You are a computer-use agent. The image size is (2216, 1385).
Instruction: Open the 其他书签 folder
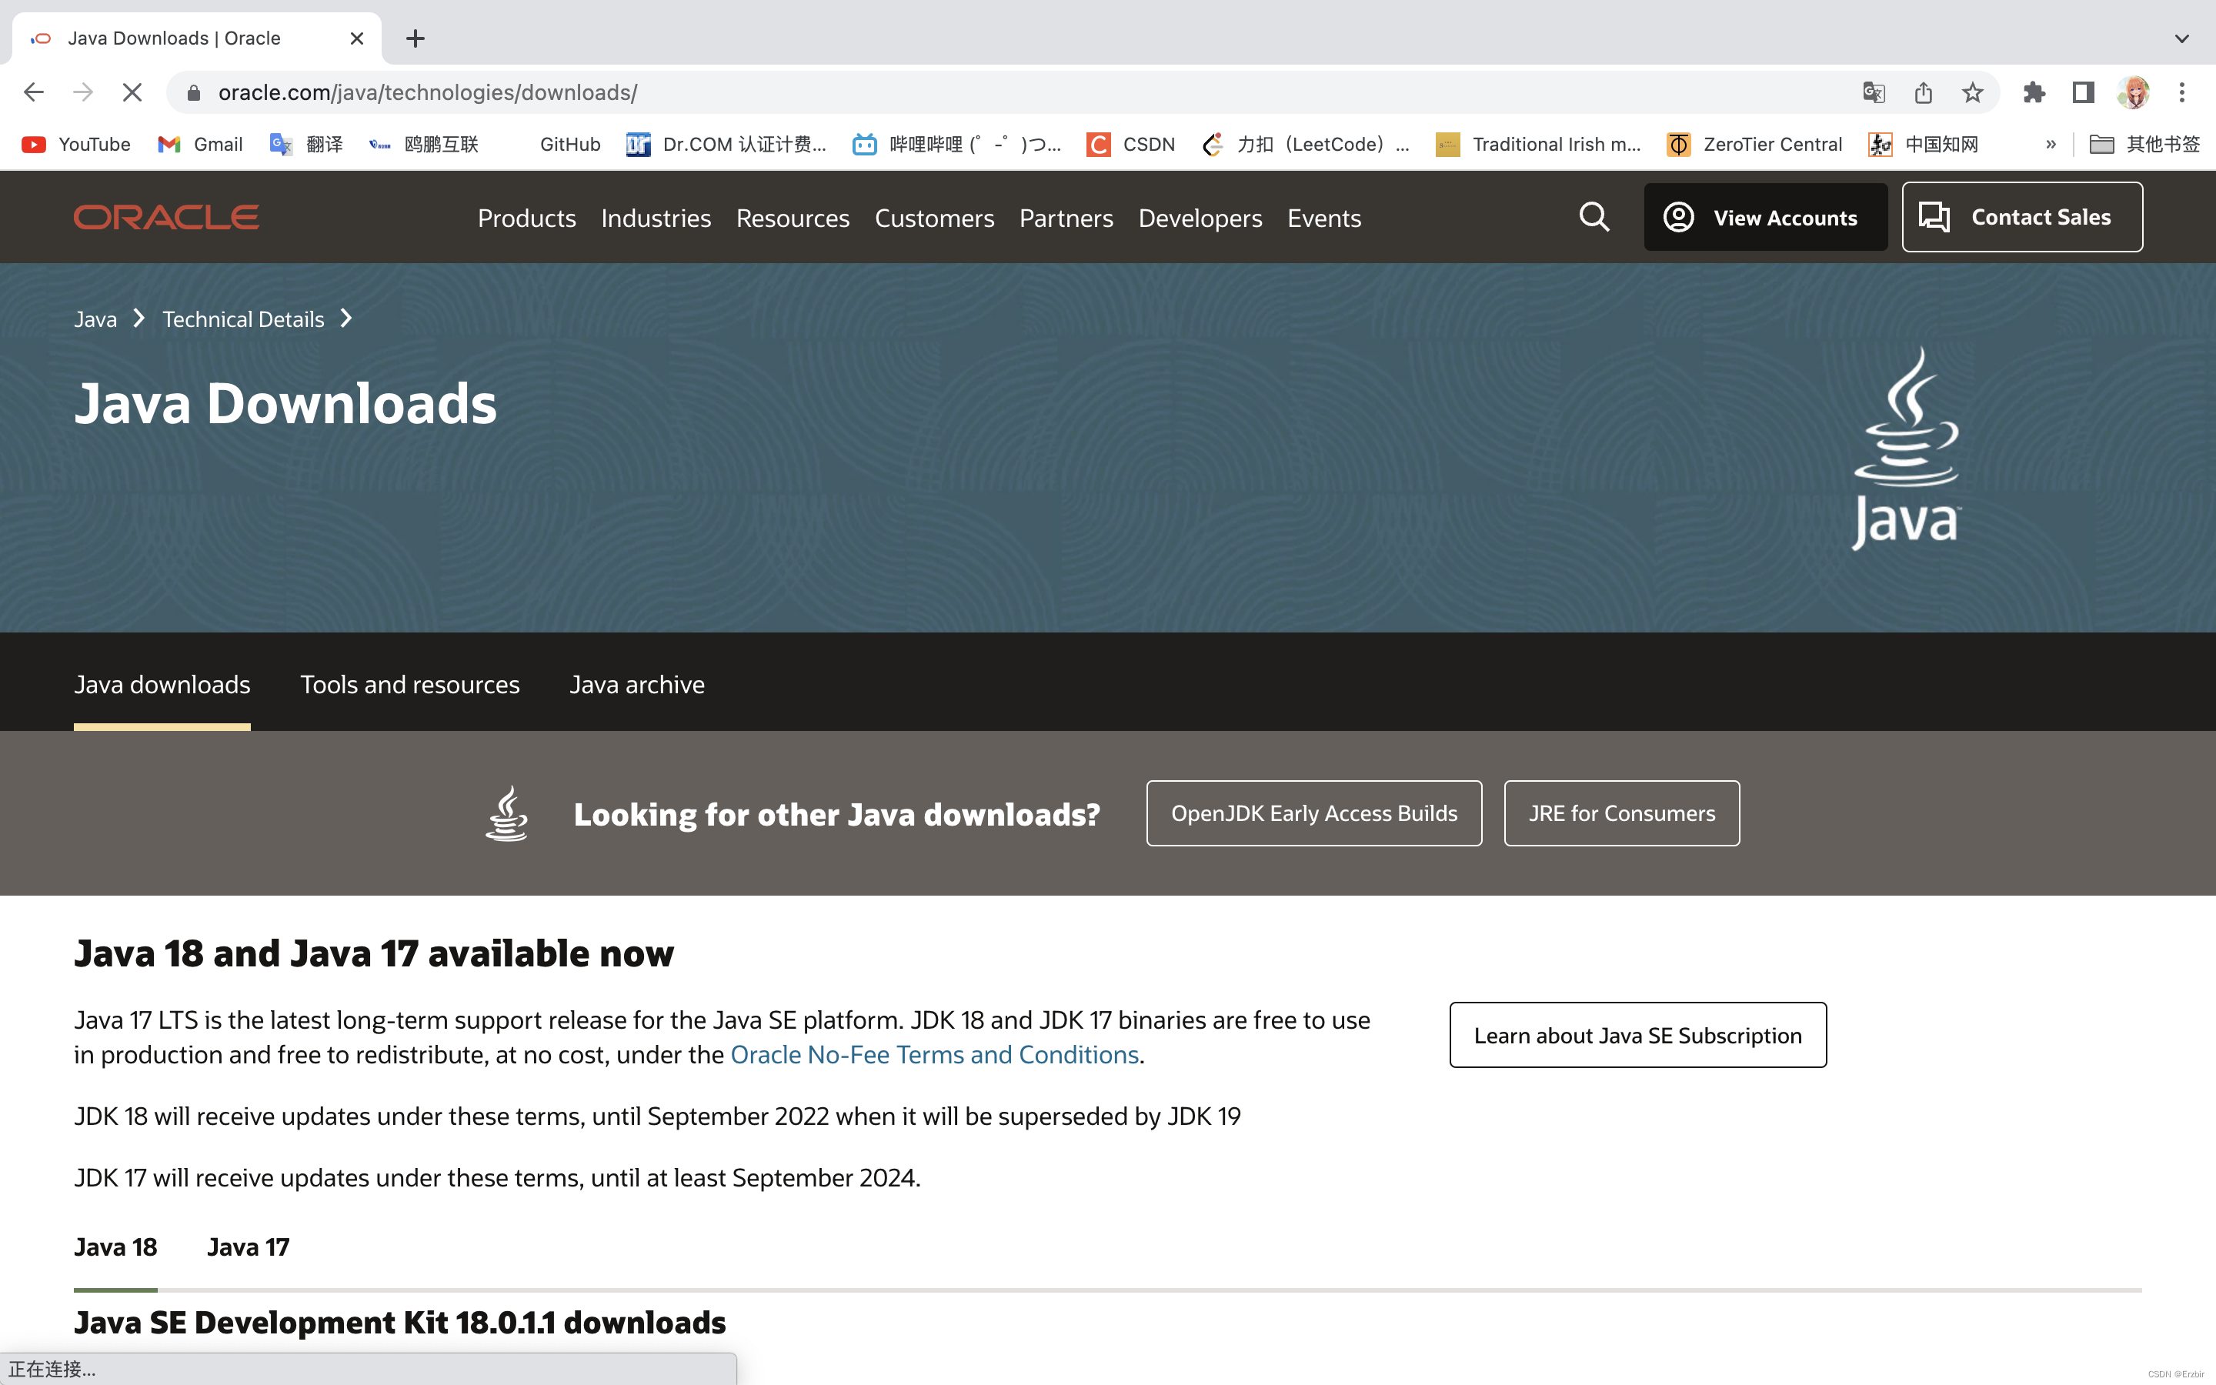click(x=2144, y=144)
